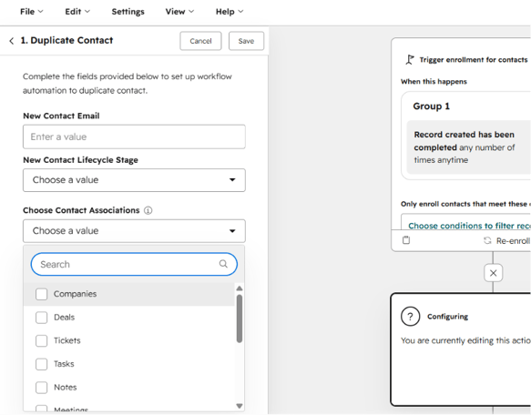Click the associations list scrollbar thumb

coord(240,319)
